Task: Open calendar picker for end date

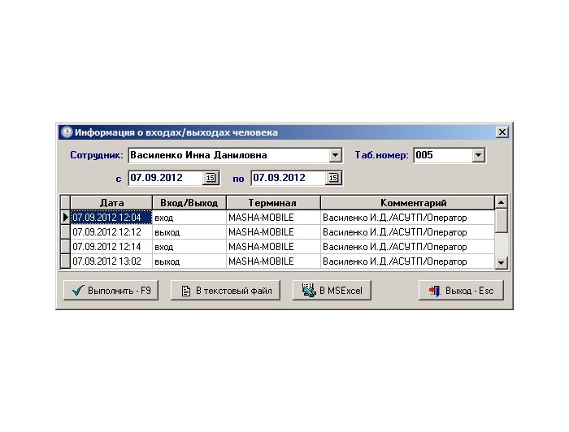Action: tap(333, 178)
